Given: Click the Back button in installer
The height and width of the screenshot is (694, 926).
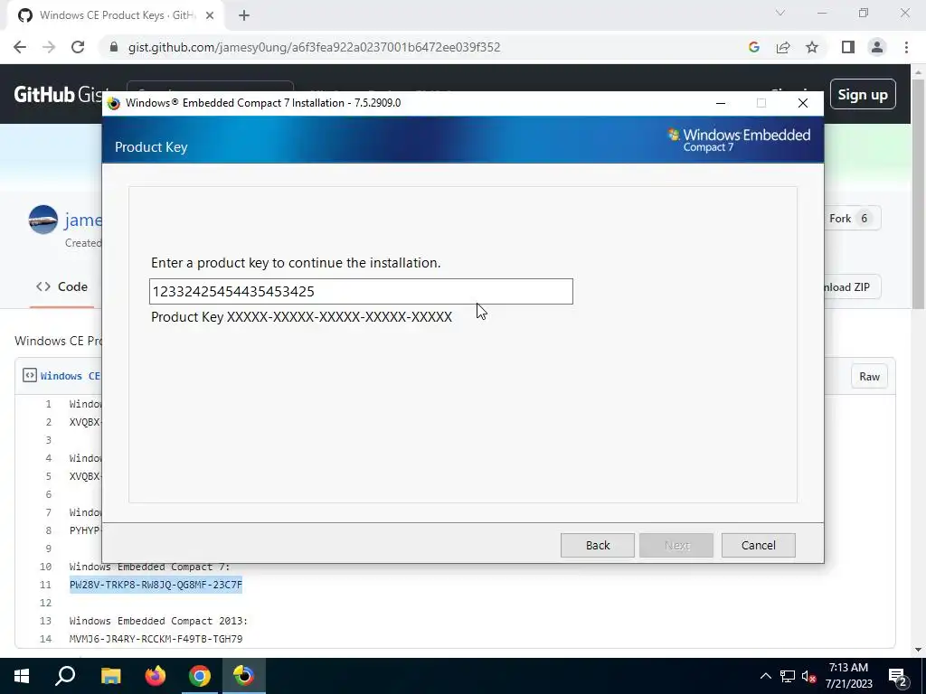Looking at the screenshot, I should (x=597, y=545).
